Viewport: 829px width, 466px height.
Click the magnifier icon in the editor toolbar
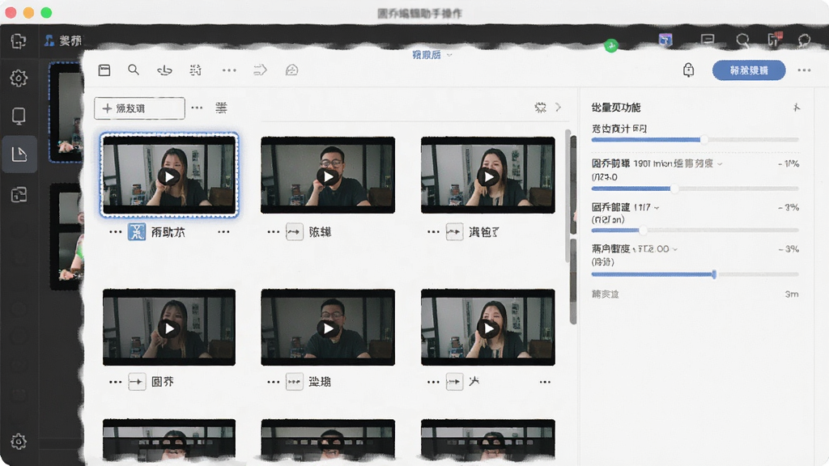134,70
